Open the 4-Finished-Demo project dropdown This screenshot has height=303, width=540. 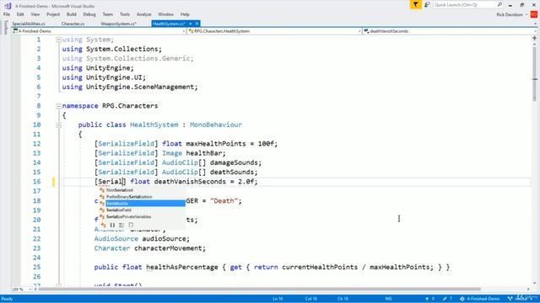[99, 31]
